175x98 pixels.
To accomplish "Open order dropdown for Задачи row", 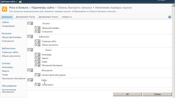I will tap(37, 58).
